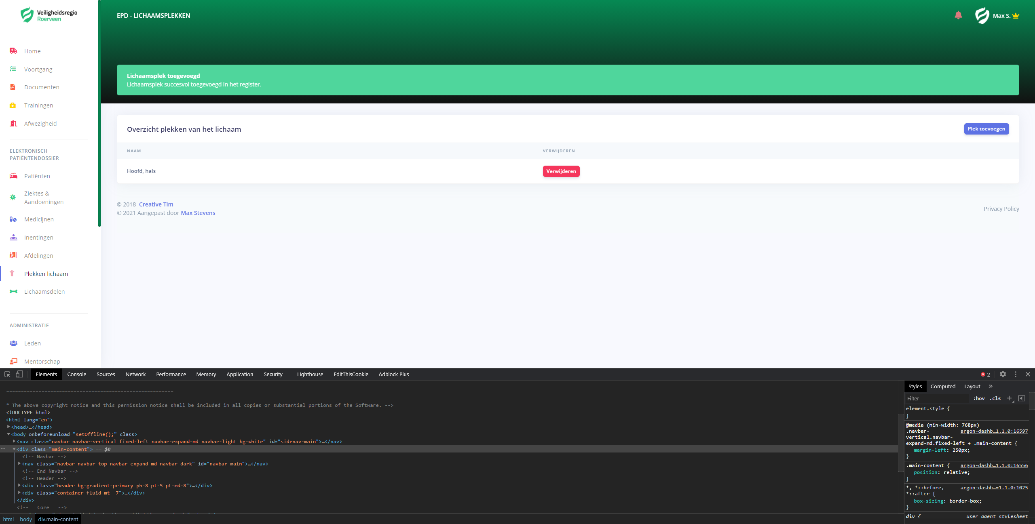Click the Home ambulance icon in sidebar
The width and height of the screenshot is (1035, 524).
13,51
